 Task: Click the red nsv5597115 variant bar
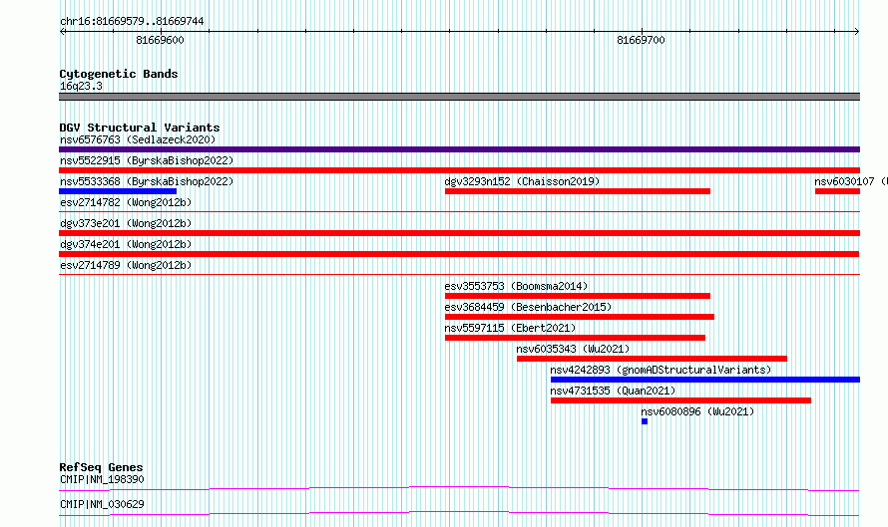coord(576,338)
